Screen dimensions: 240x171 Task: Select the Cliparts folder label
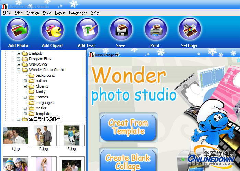pyautogui.click(x=42, y=86)
